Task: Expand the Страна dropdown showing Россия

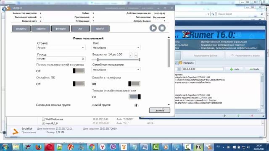Action: pos(61,47)
